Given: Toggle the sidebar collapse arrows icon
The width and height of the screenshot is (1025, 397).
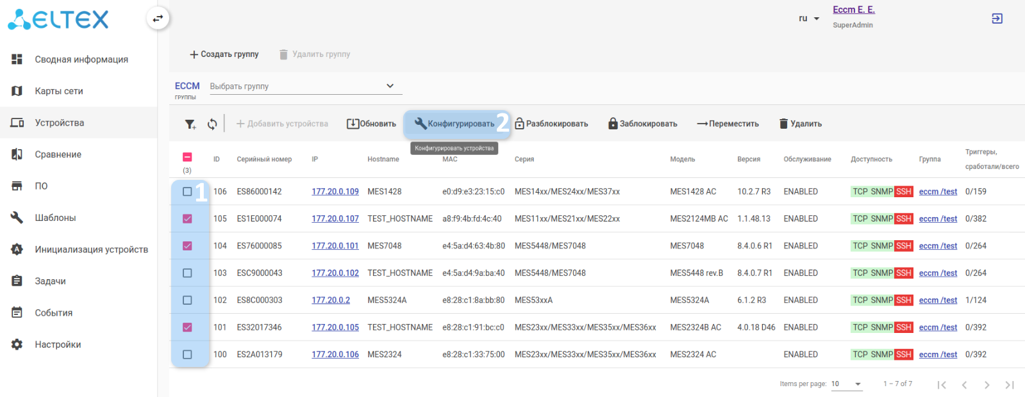Looking at the screenshot, I should [158, 19].
